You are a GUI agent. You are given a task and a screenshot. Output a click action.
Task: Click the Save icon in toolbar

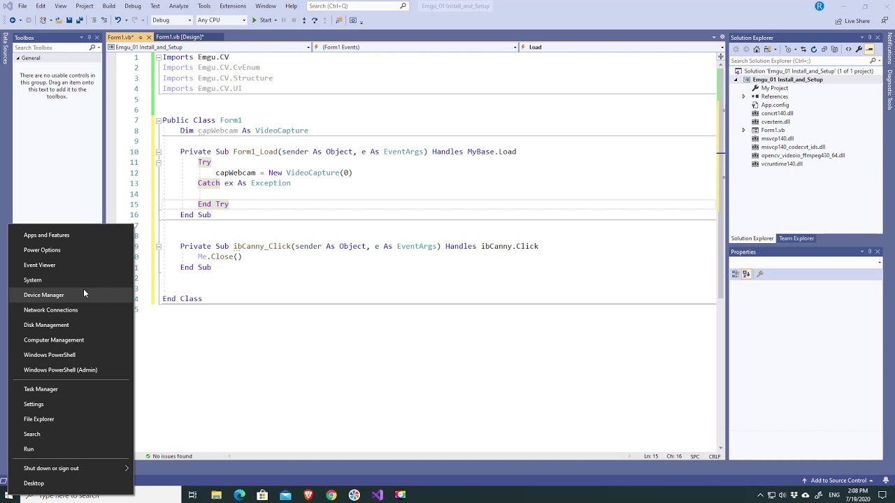(69, 20)
